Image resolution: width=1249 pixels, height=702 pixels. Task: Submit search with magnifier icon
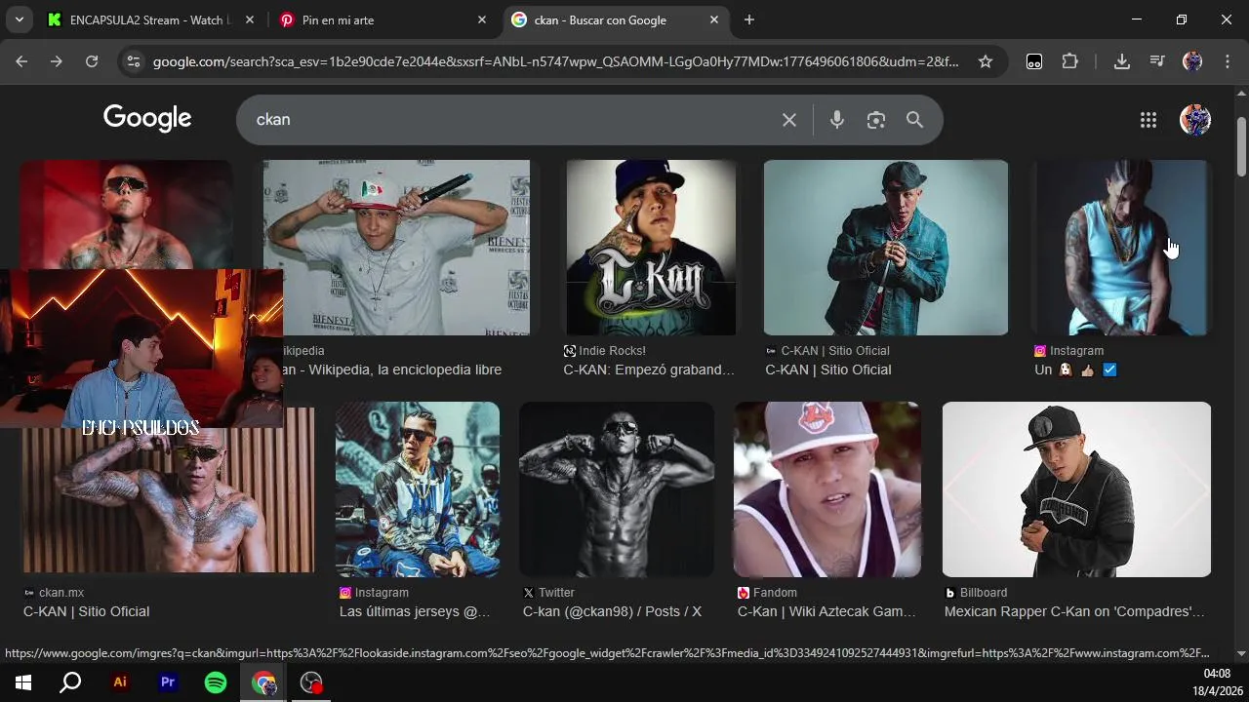(914, 120)
